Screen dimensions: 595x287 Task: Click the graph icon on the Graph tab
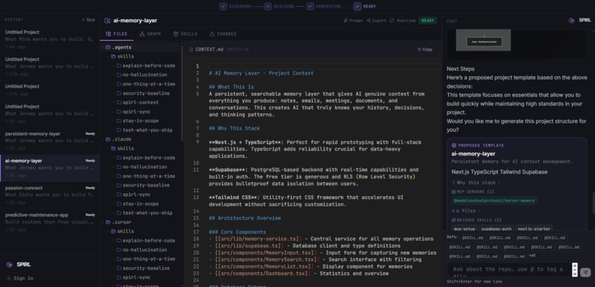click(x=142, y=34)
